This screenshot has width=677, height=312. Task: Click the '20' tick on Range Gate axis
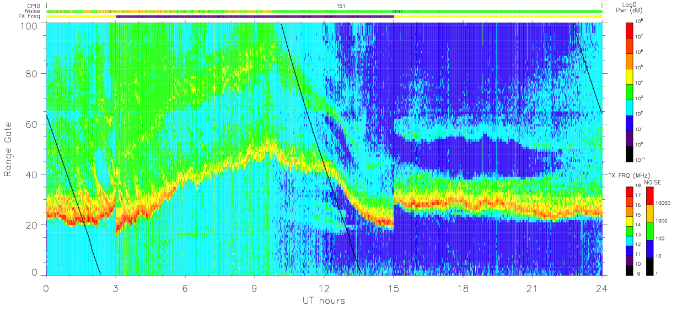coord(32,225)
